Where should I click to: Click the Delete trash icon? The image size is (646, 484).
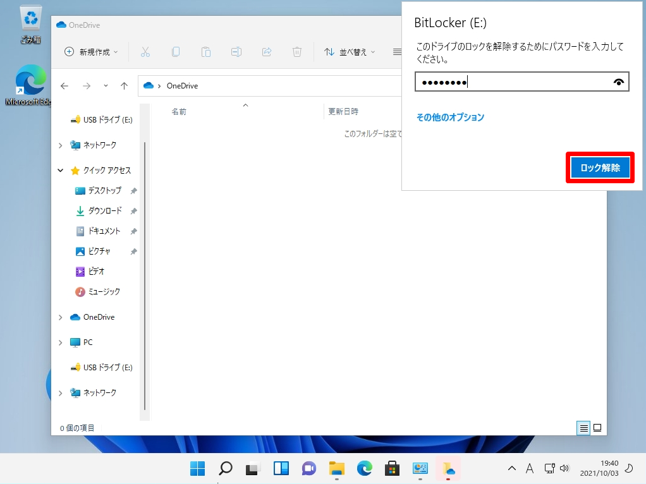click(x=296, y=52)
